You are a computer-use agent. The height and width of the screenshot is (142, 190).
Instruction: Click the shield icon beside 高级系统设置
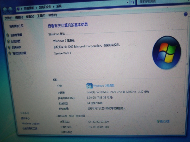[x=10, y=53]
